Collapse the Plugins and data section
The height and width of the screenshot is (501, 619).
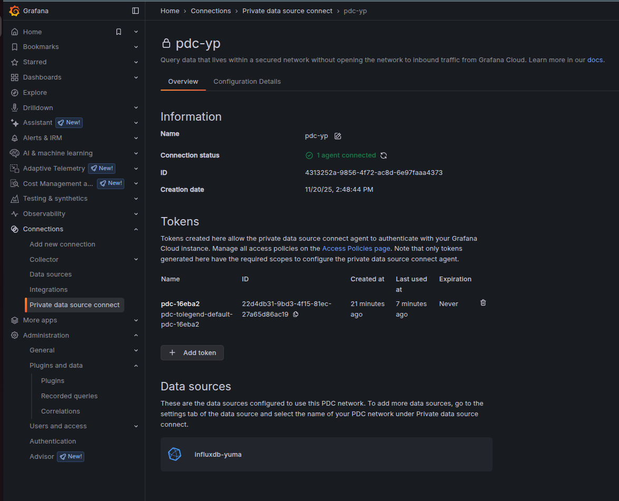(136, 365)
